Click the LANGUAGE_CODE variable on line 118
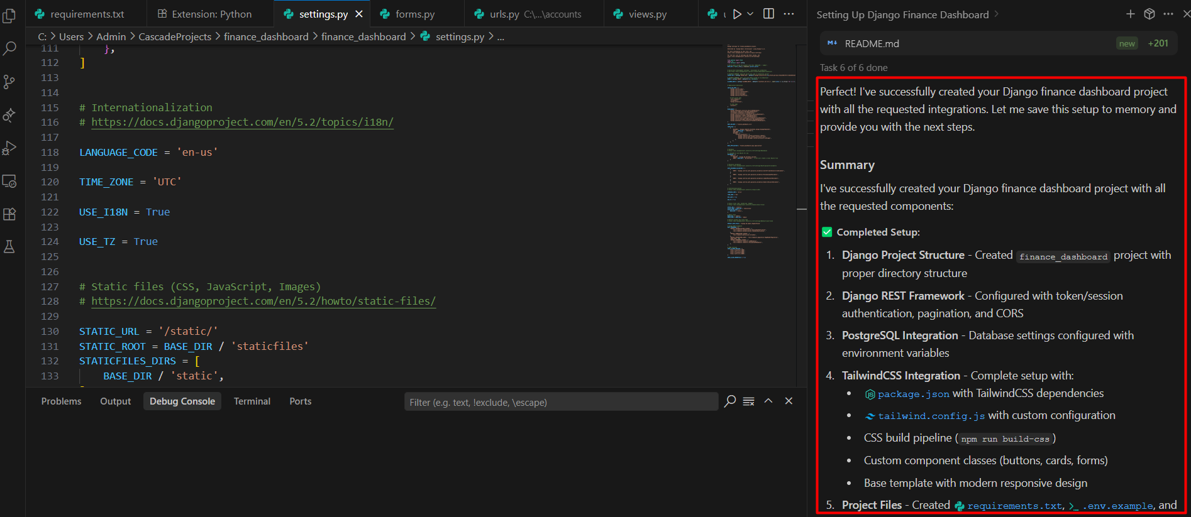Screen dimensions: 1191x517 coord(118,153)
